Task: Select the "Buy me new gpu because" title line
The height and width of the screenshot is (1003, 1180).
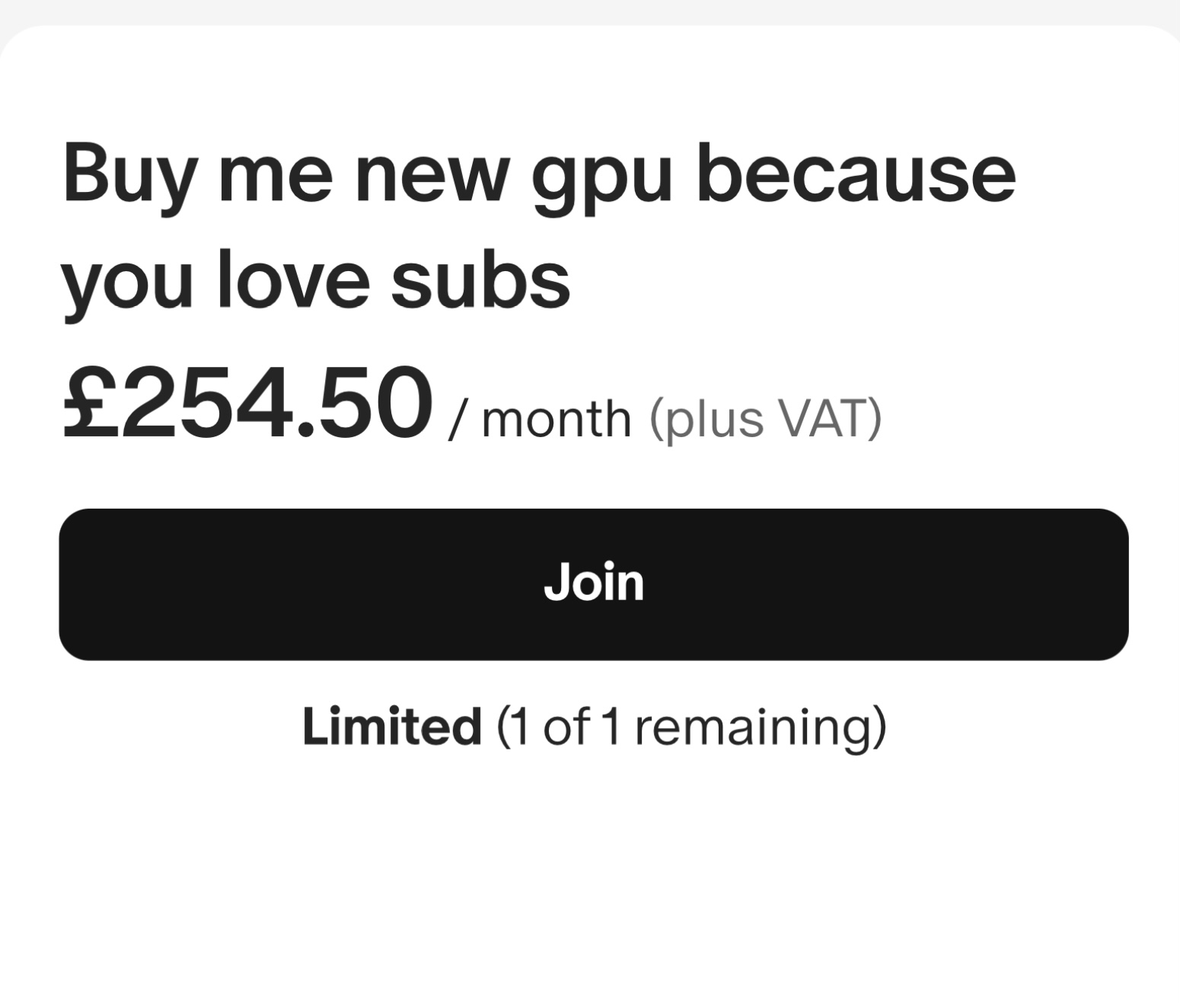Action: click(x=539, y=175)
